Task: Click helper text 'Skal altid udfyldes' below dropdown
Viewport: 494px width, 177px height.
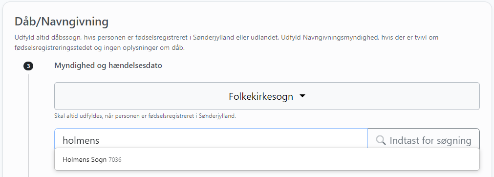Action: [x=145, y=116]
